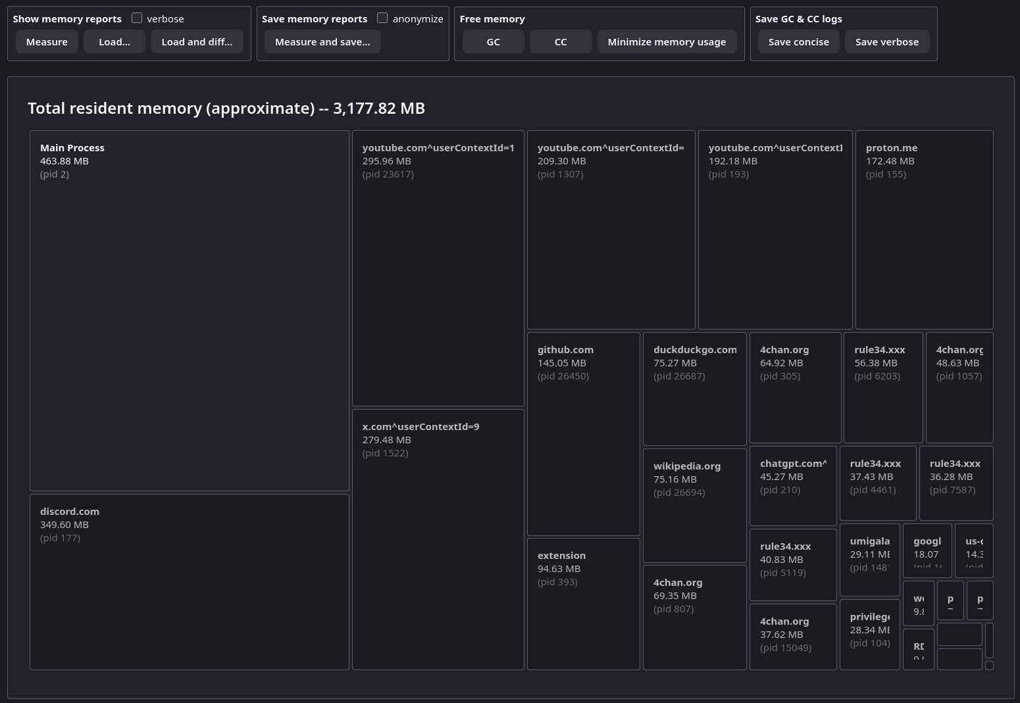Select the privileged 28.34 MB tile
Viewport: 1020px width, 703px height.
point(870,635)
